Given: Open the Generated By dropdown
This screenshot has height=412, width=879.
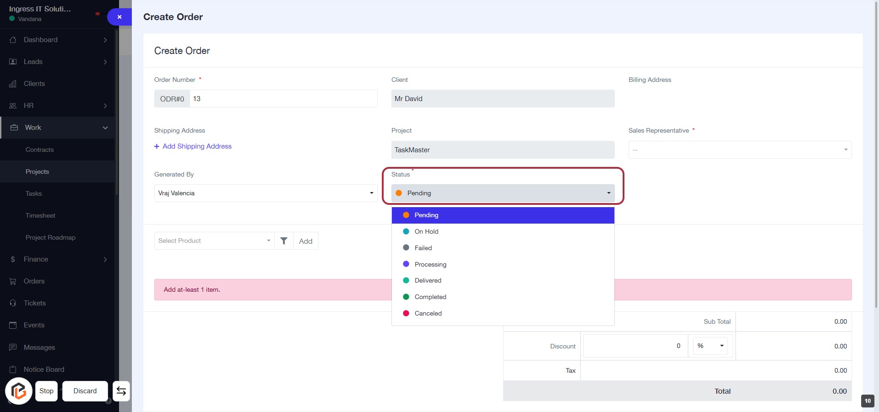Looking at the screenshot, I should pos(266,193).
